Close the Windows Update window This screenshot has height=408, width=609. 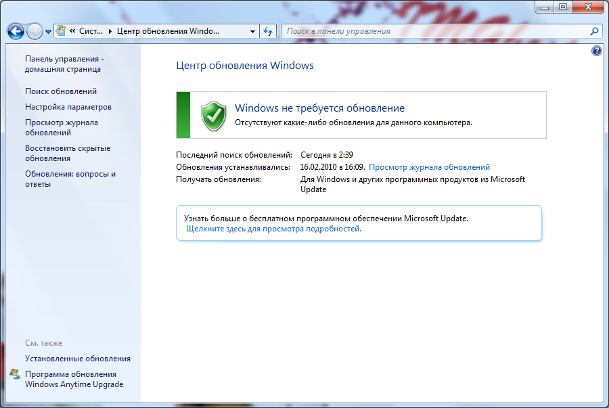(x=588, y=7)
